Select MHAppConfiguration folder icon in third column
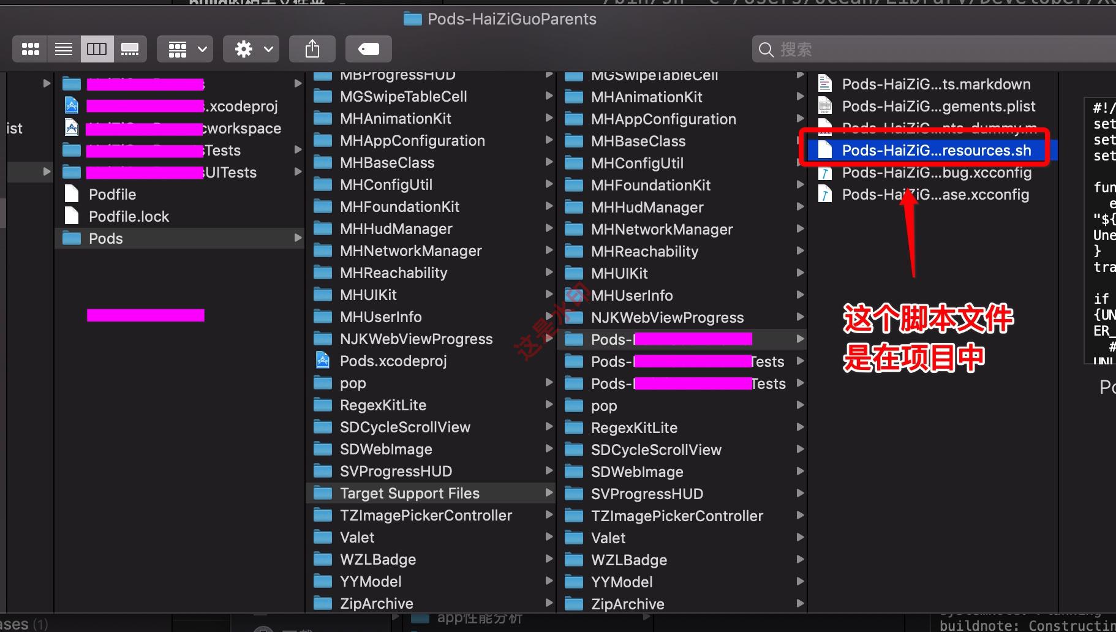This screenshot has width=1116, height=632. pyautogui.click(x=574, y=119)
